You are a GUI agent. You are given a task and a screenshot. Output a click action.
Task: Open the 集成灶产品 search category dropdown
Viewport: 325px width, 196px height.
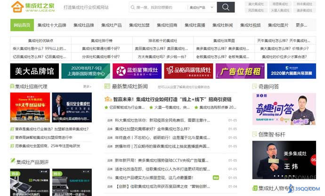(x=202, y=7)
